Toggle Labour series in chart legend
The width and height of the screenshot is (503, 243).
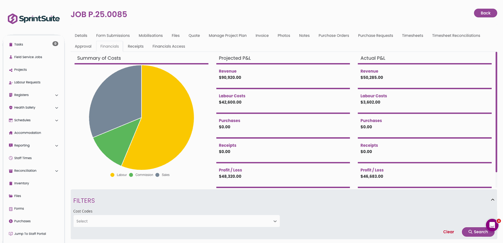119,175
